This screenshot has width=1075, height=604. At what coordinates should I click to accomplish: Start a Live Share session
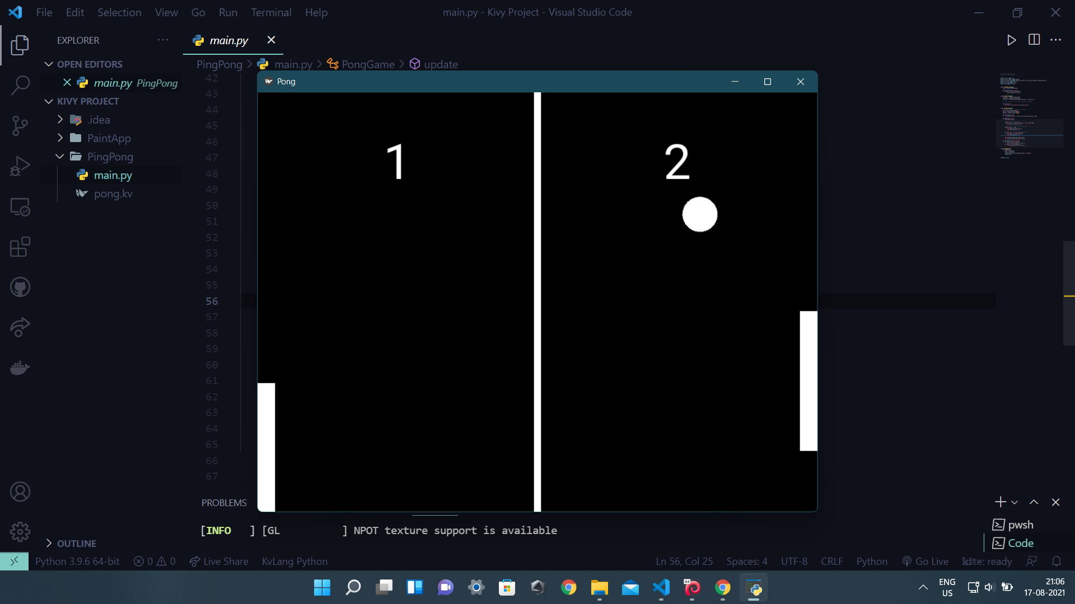click(219, 561)
